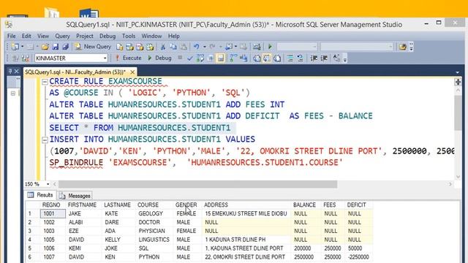
Task: Close the SQLQuery1.sql tab
Action: point(132,72)
